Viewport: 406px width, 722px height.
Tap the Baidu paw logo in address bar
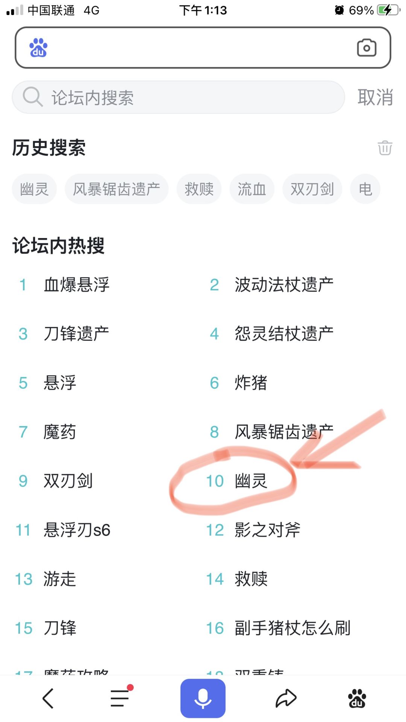tap(38, 48)
